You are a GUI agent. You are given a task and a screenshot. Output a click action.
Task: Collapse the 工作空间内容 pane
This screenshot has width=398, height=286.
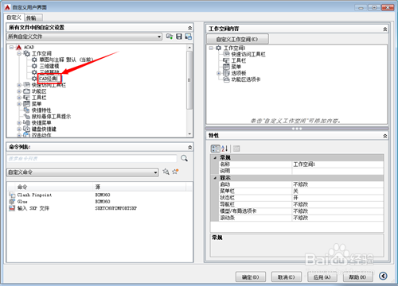(x=384, y=29)
